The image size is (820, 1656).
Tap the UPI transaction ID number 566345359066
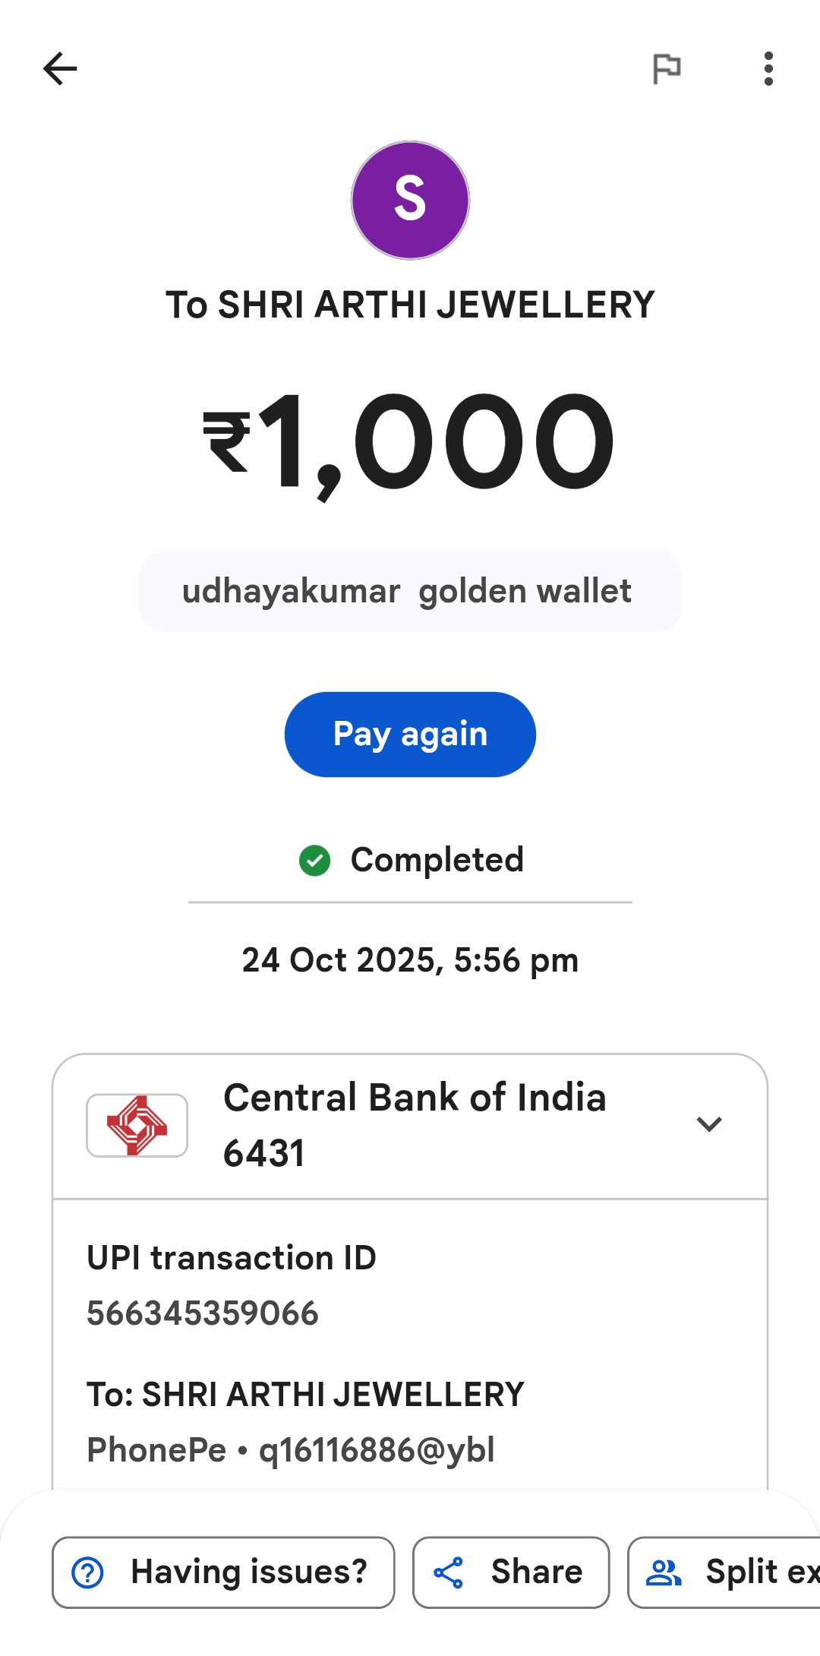tap(203, 1313)
